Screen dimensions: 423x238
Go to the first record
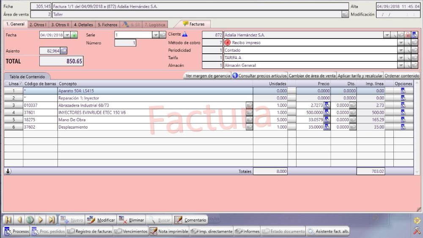[8, 220]
